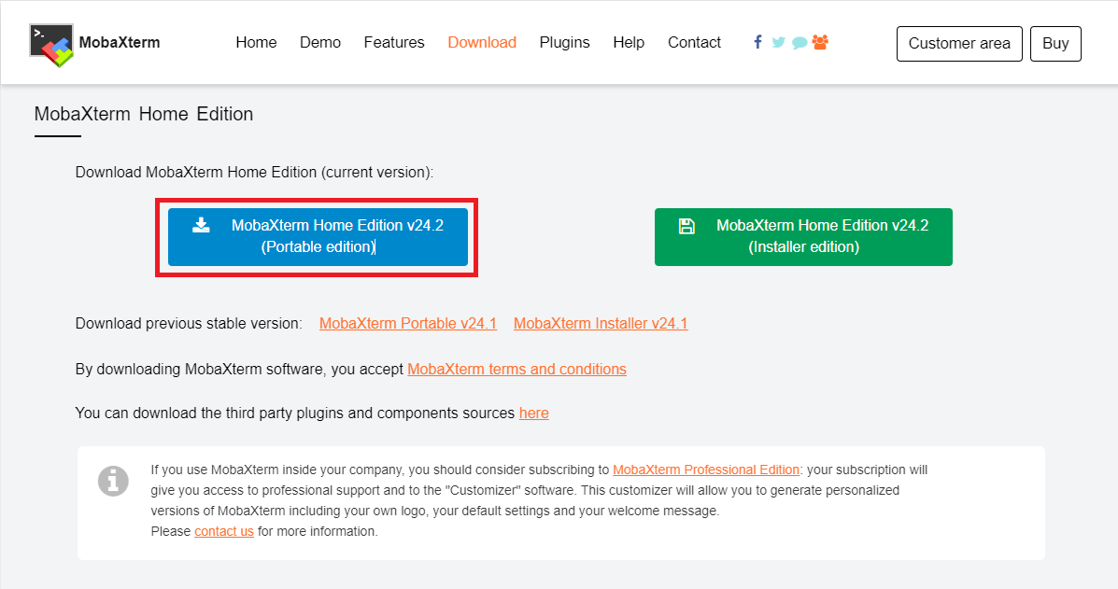
Task: Open MobaXterm Installer v24.1 link
Action: 601,323
